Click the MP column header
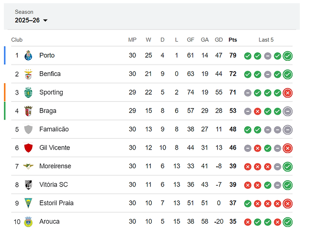This screenshot has width=315, height=228. pyautogui.click(x=133, y=40)
